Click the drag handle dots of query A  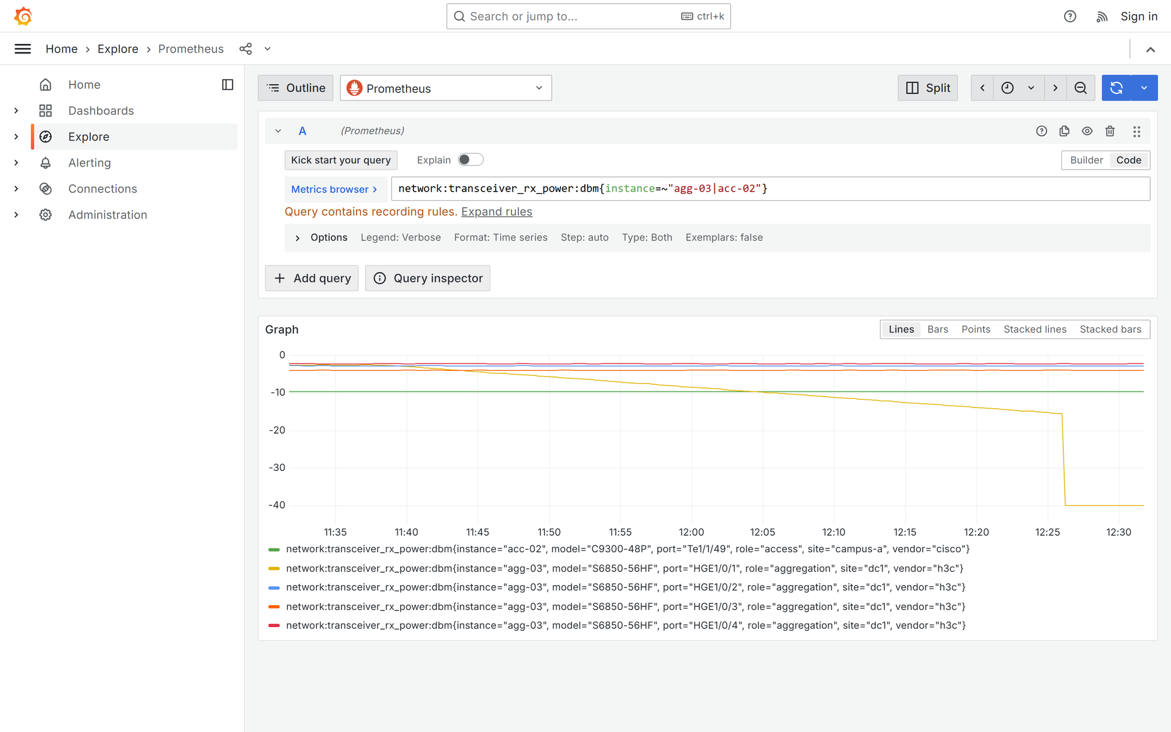pos(1137,131)
